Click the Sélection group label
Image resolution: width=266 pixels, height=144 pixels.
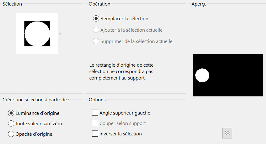12,4
